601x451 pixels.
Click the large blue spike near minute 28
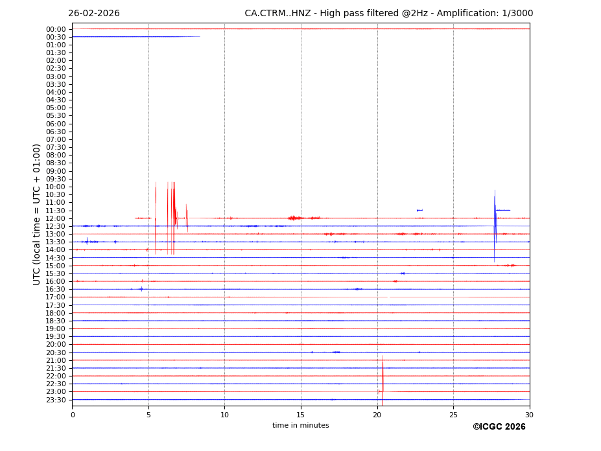[495, 224]
